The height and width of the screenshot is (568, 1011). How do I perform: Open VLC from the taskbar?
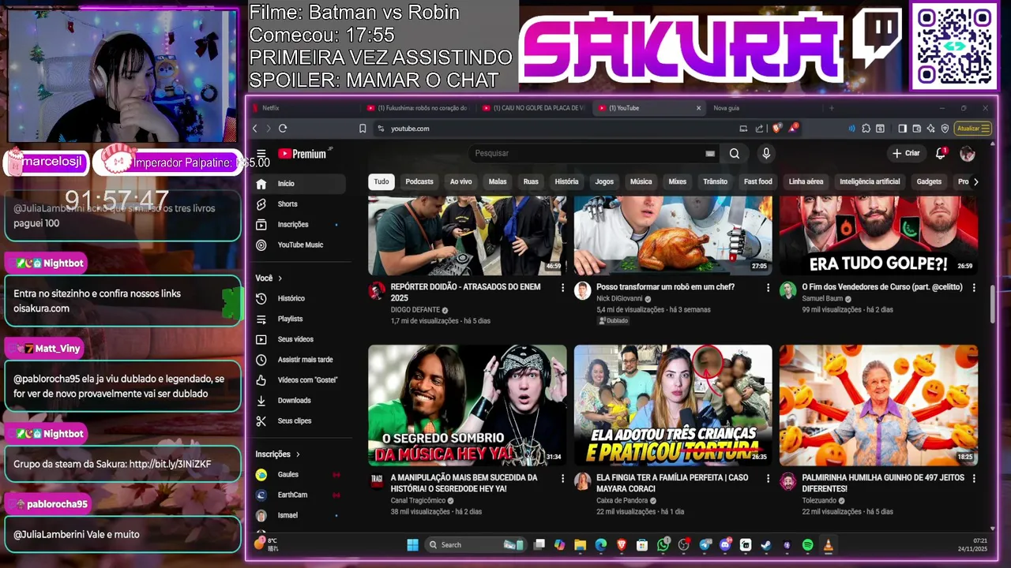click(828, 545)
